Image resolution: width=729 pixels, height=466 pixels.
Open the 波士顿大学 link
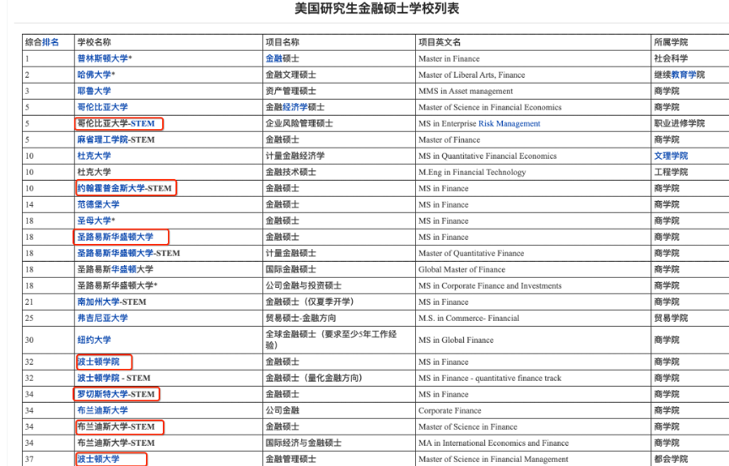click(99, 459)
